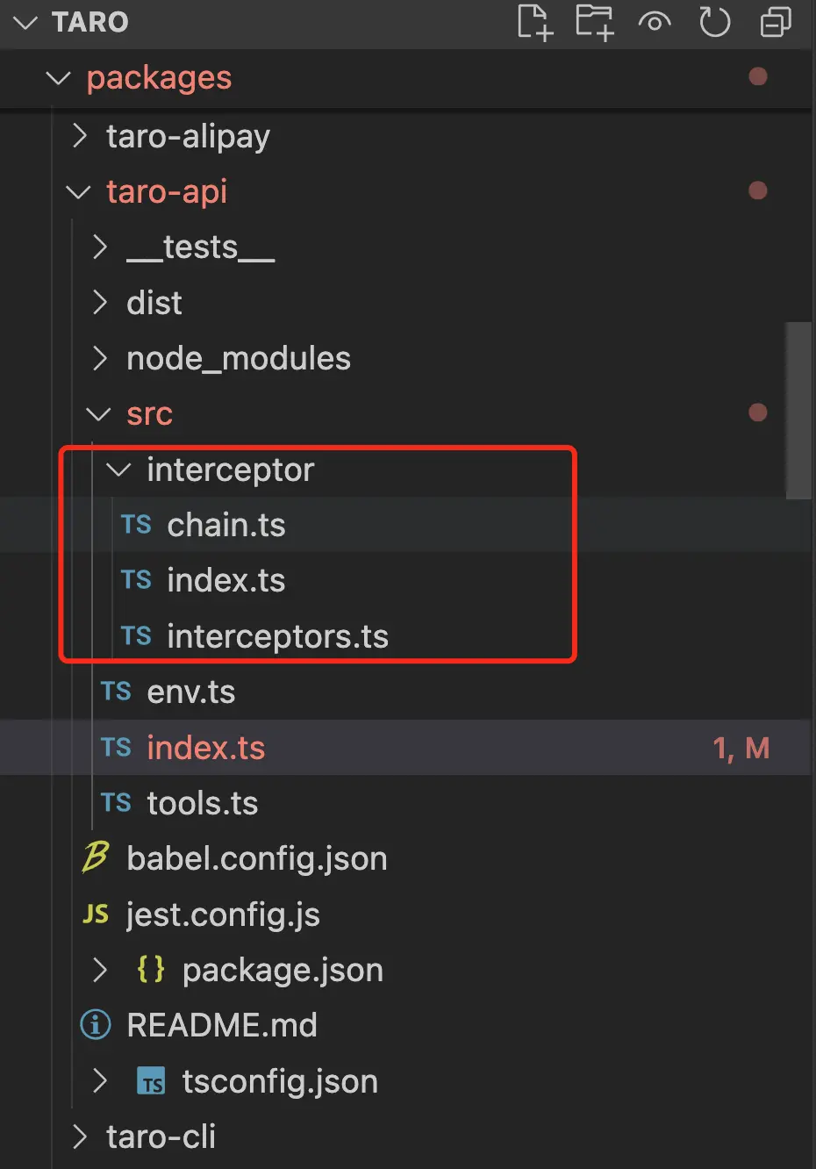This screenshot has width=816, height=1169.
Task: Open the interceptors.ts file
Action: [278, 636]
